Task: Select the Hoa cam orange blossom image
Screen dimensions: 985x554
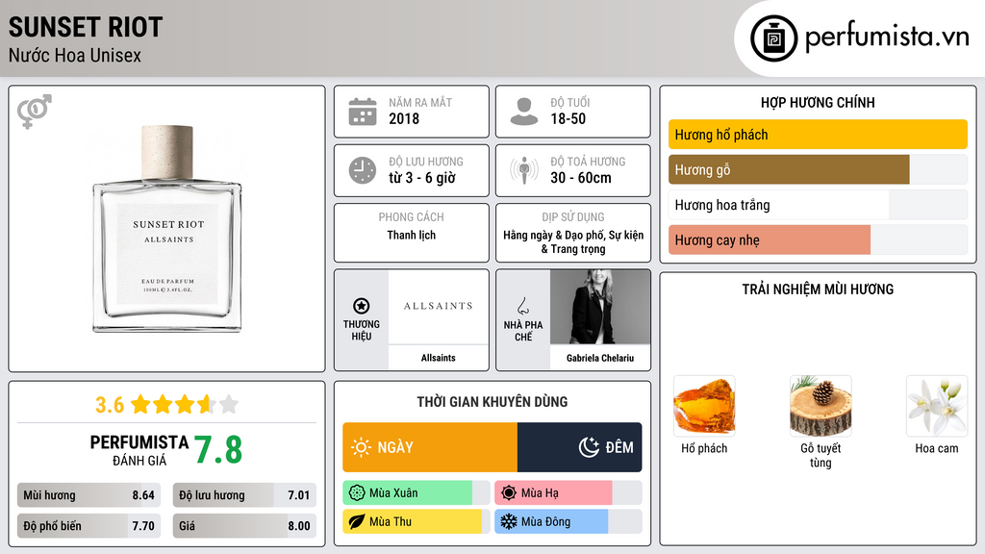Action: [937, 407]
